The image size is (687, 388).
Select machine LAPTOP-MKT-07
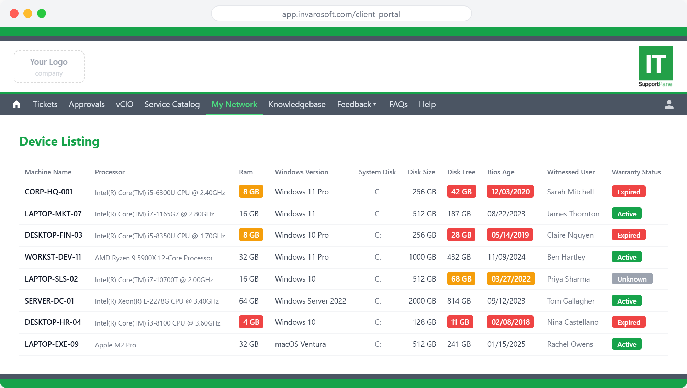click(53, 214)
